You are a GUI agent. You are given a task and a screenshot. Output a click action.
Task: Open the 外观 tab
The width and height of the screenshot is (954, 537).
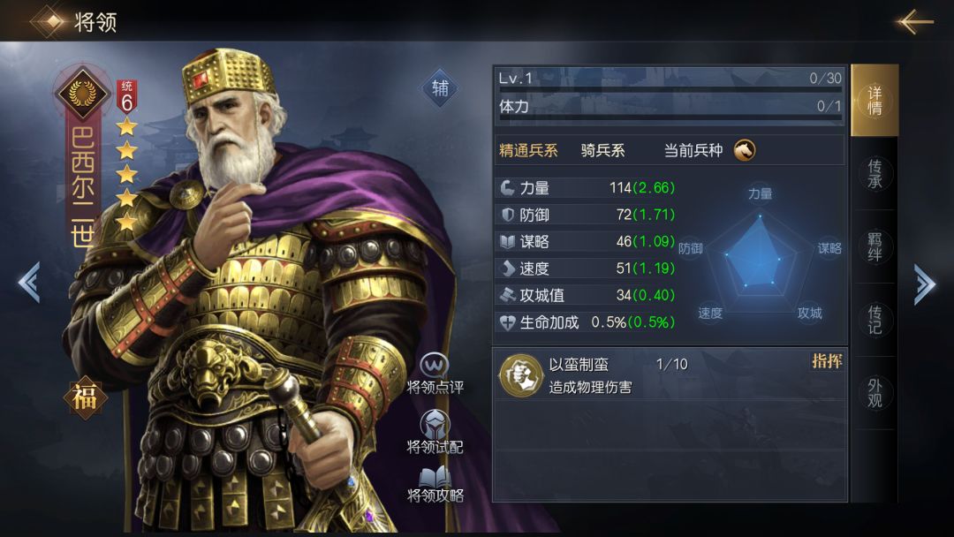pyautogui.click(x=874, y=393)
